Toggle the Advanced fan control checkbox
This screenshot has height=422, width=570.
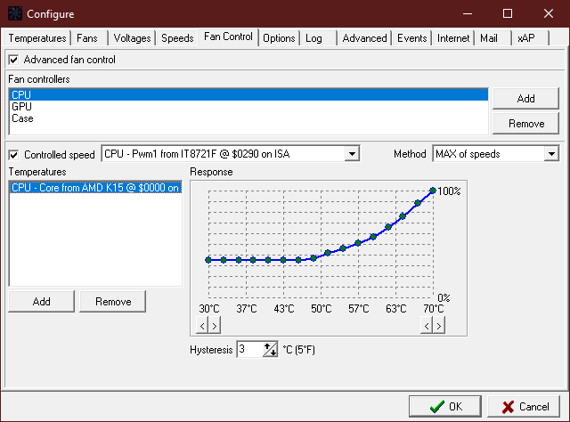(14, 60)
